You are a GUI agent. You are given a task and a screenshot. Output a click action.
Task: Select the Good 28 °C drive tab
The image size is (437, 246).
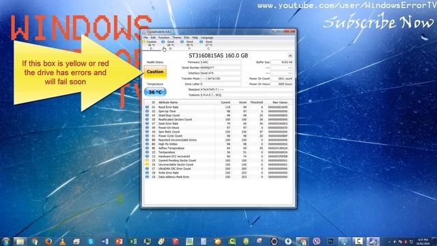170,45
